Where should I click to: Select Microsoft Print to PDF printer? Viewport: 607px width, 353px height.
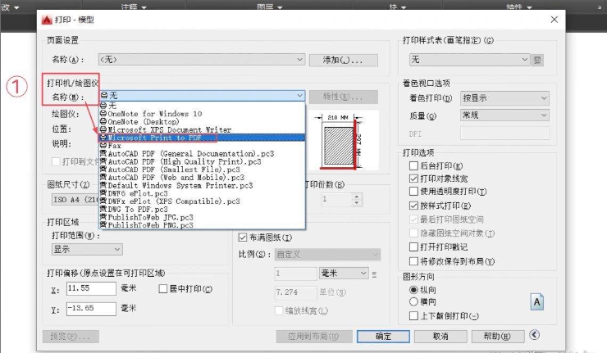point(156,138)
